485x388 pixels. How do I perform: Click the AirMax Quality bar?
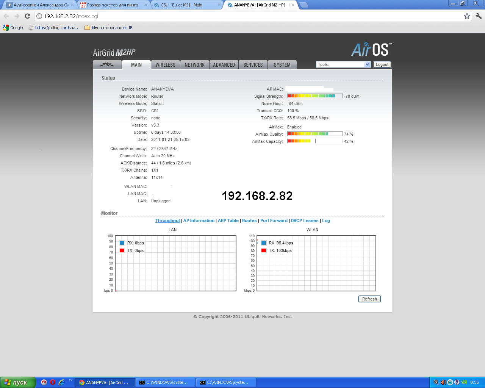[315, 134]
